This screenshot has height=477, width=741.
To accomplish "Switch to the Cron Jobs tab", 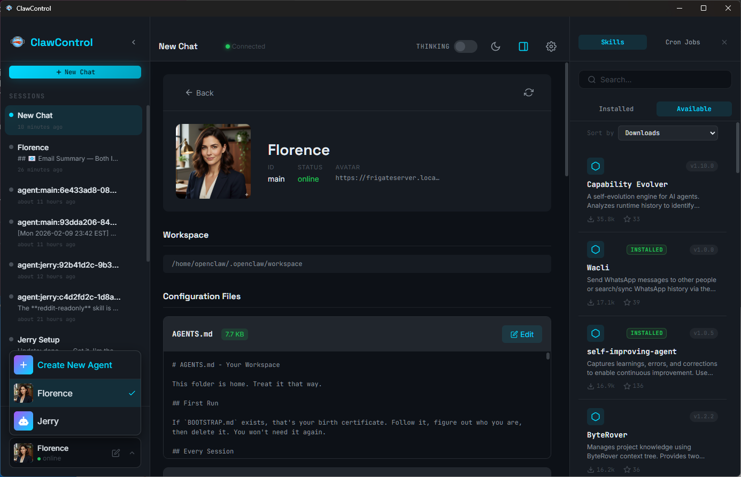I will [x=682, y=42].
